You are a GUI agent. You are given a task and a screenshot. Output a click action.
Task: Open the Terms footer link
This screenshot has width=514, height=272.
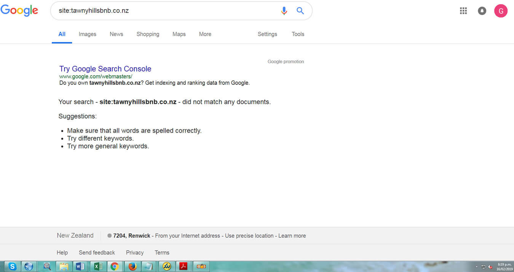tap(162, 253)
